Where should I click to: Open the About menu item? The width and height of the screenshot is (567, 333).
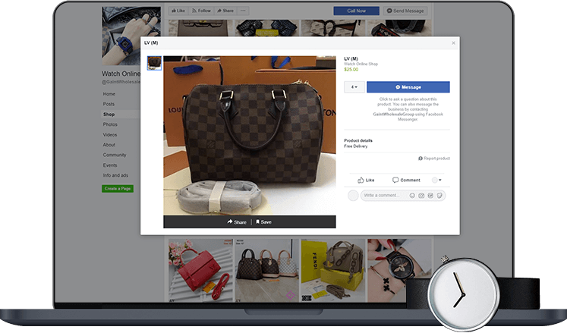click(109, 145)
